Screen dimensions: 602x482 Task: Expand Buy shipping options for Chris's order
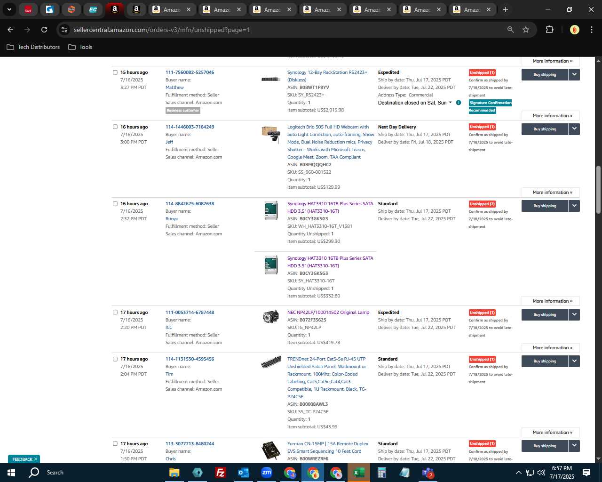pyautogui.click(x=574, y=446)
